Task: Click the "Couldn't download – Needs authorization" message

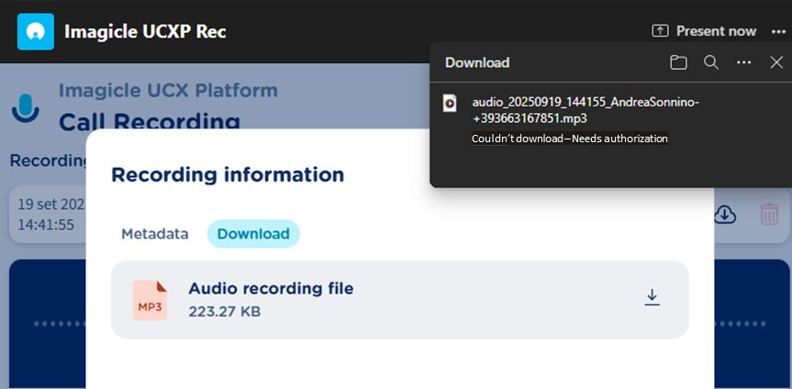Action: tap(569, 139)
